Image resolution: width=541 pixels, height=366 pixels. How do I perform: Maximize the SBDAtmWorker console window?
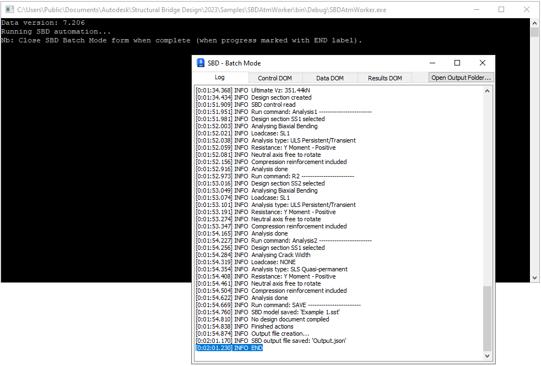coord(501,9)
